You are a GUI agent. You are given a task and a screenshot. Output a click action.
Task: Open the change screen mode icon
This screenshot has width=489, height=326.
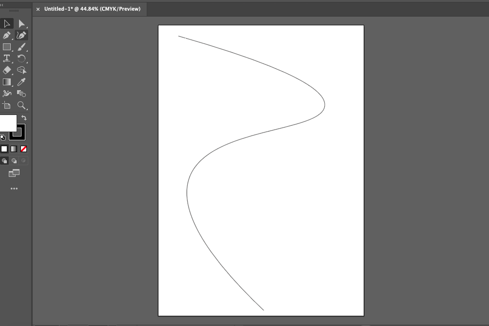(14, 173)
